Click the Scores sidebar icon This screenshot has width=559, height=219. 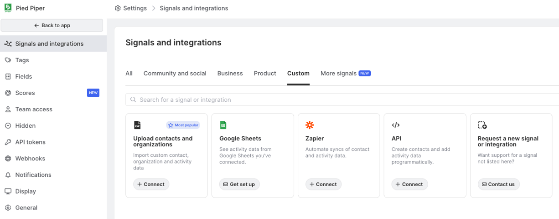click(x=8, y=93)
